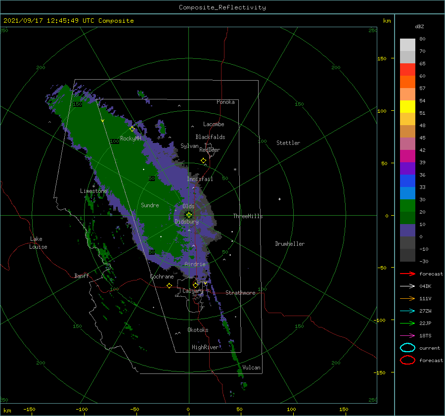Select the red 65 dBZ legend swatch
This screenshot has width=445, height=416.
(407, 69)
